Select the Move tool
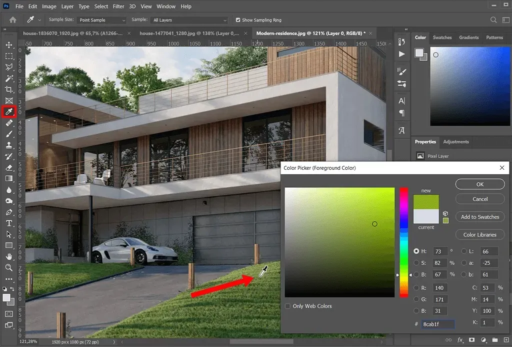 coord(9,45)
